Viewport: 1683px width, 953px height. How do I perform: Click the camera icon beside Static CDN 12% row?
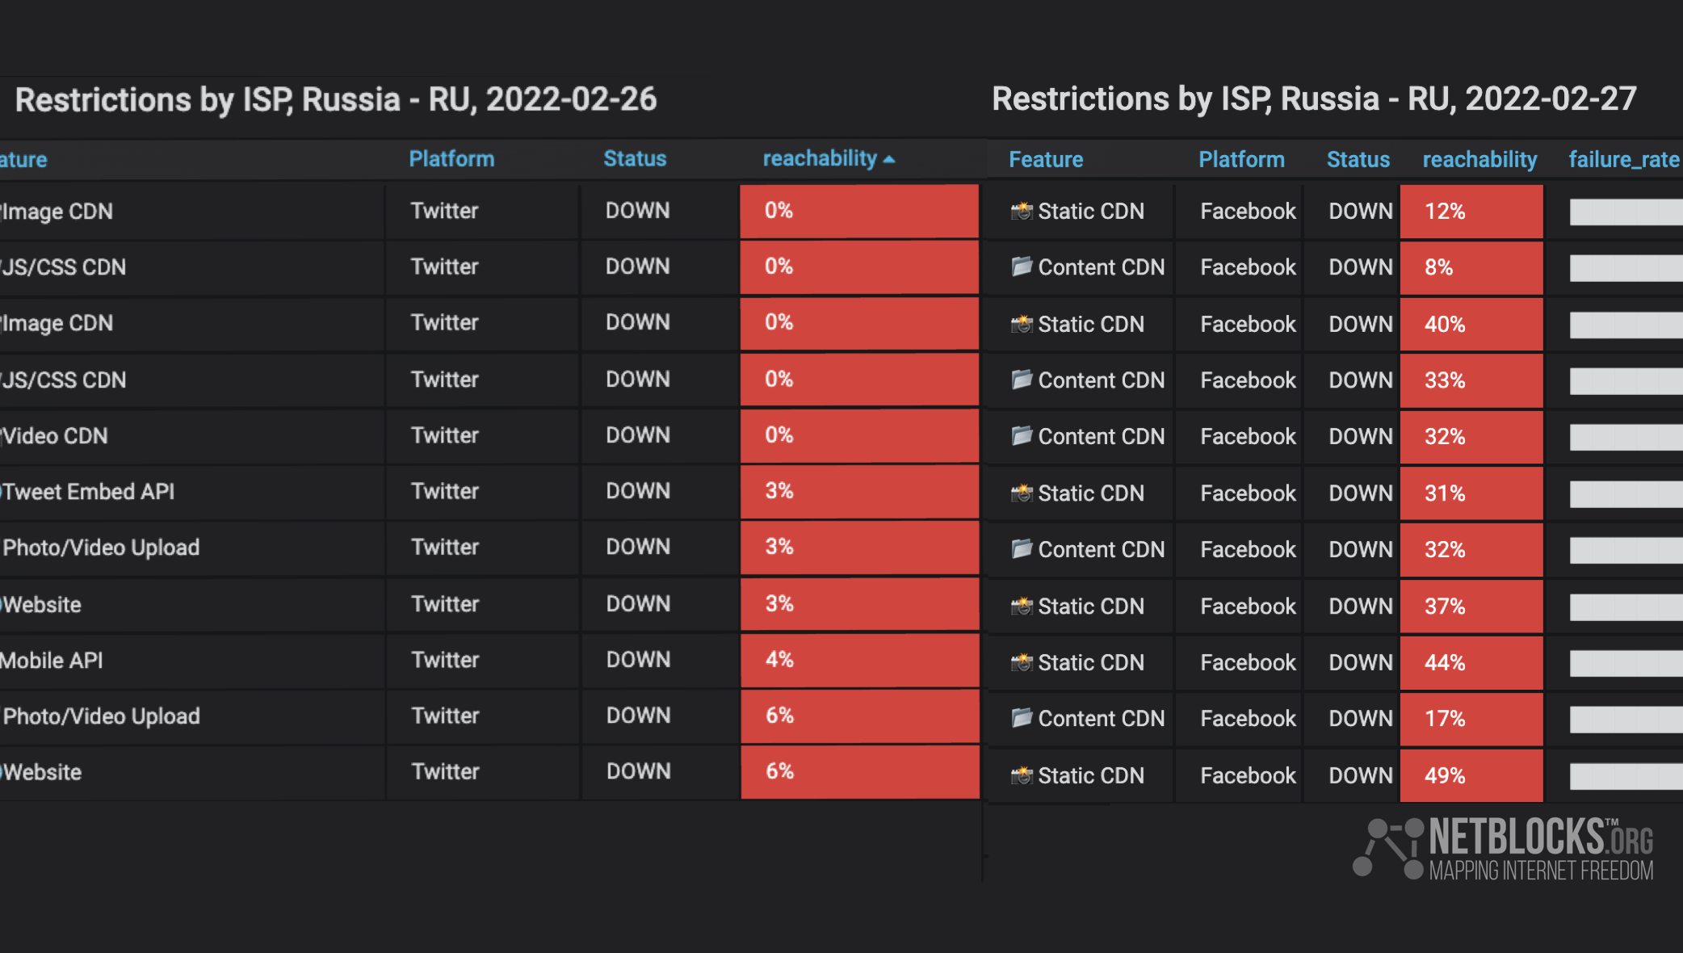point(1022,212)
